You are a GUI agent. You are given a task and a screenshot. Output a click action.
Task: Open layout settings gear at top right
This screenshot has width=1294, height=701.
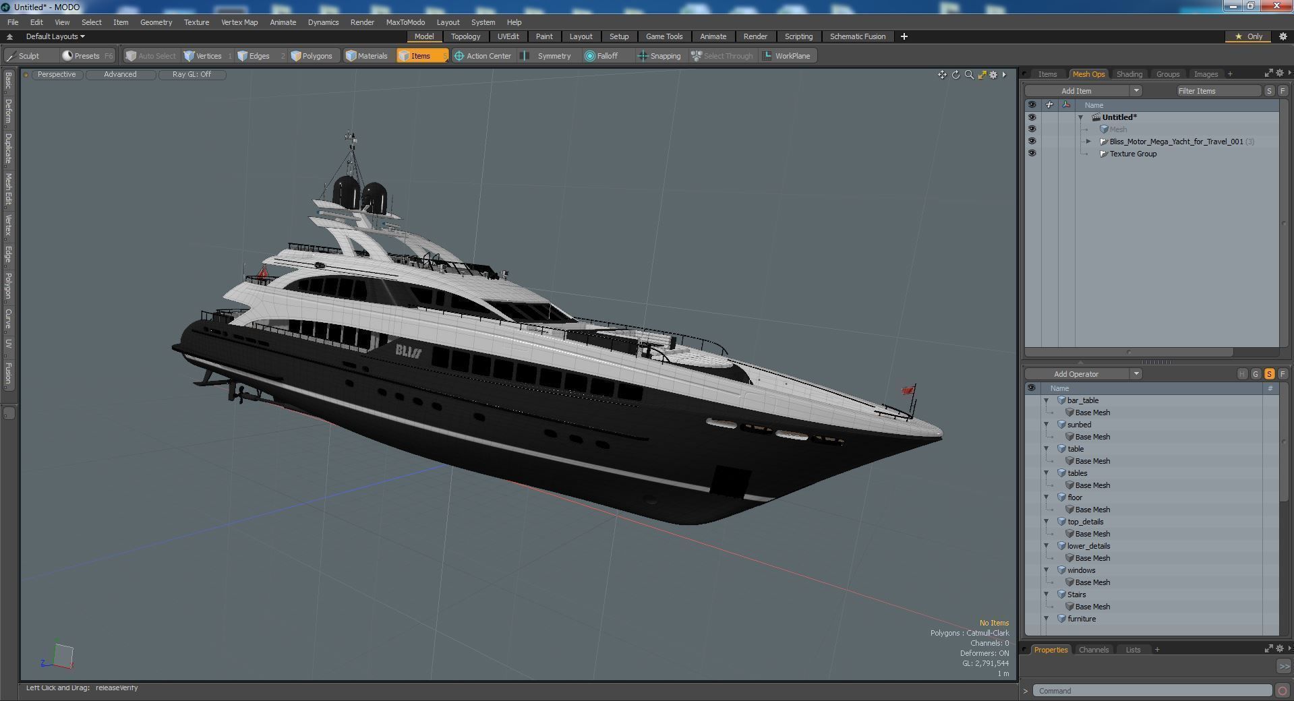pos(1283,36)
